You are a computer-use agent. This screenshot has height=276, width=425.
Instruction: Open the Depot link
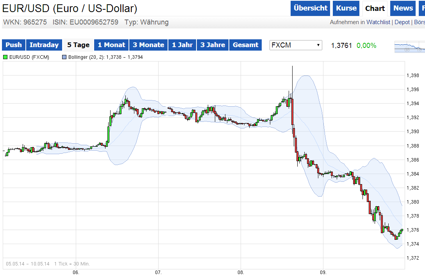(x=402, y=22)
